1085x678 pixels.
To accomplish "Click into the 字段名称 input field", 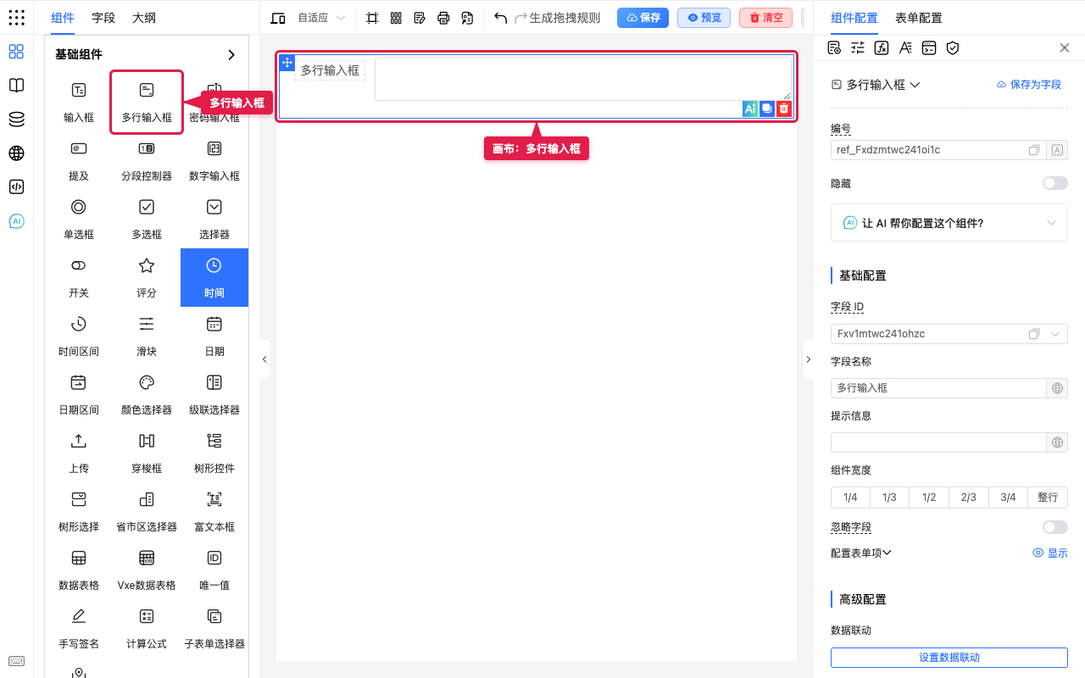I will coord(939,388).
